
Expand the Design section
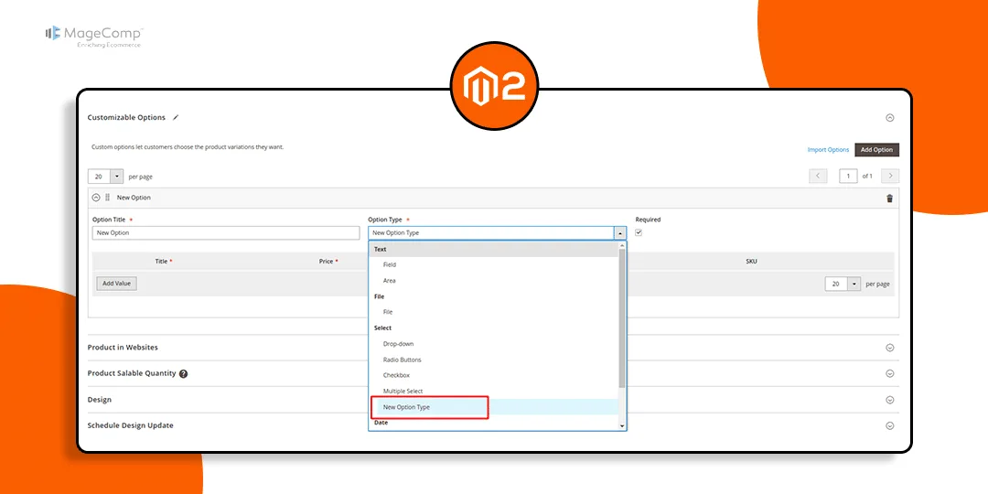[890, 400]
